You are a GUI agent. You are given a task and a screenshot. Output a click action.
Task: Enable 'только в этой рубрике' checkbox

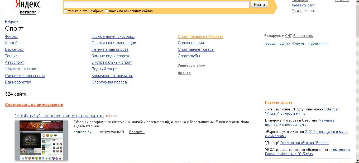click(66, 11)
